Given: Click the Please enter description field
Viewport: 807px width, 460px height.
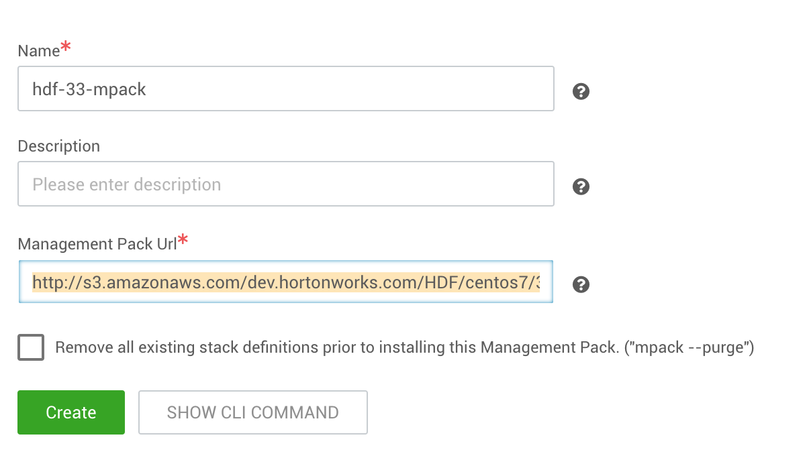Looking at the screenshot, I should point(285,184).
